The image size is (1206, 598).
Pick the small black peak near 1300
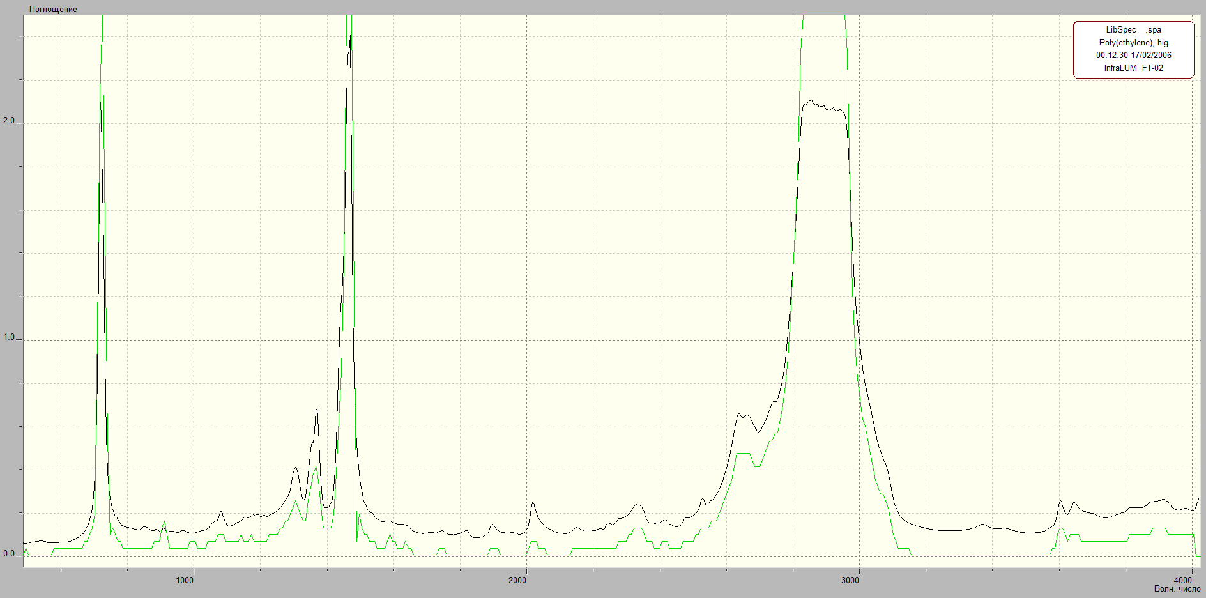(295, 467)
